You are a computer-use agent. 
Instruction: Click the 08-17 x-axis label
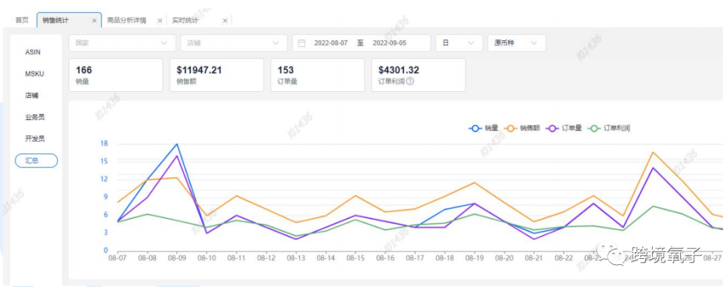pyautogui.click(x=414, y=258)
